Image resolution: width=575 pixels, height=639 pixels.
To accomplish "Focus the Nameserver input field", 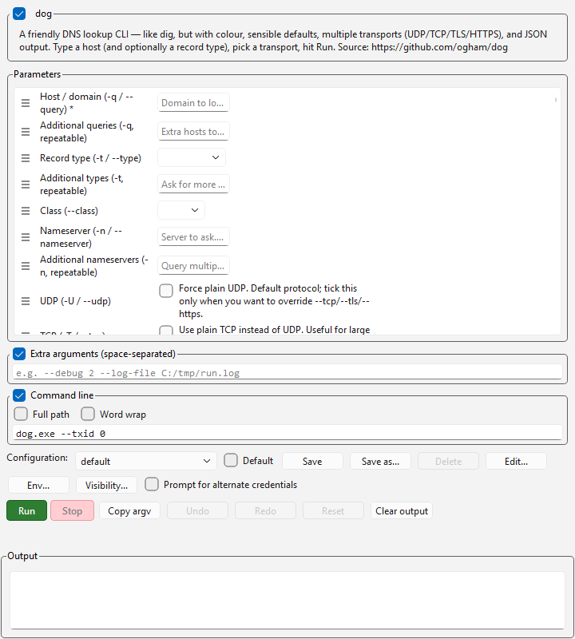I will click(193, 236).
